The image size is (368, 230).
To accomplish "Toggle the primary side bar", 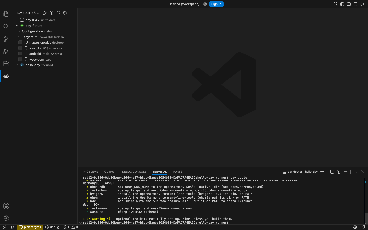I will (x=342, y=4).
